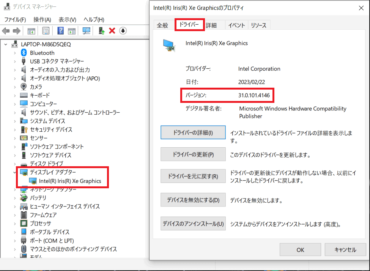Click the ドライバーの更新(P) button
The width and height of the screenshot is (370, 271).
point(193,154)
